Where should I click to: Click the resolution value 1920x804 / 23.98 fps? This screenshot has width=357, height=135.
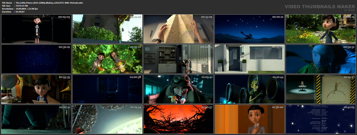click(27, 9)
